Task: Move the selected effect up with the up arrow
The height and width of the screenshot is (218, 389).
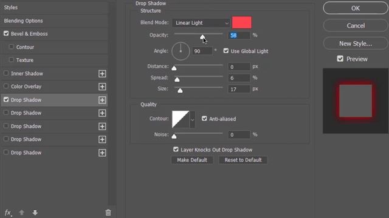Action: point(22,213)
